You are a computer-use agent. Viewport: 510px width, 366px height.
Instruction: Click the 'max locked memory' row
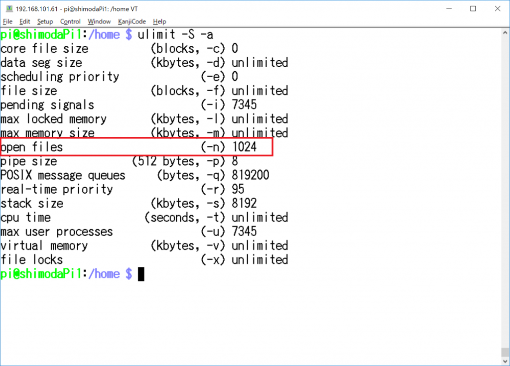click(x=144, y=119)
